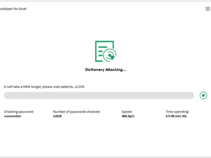
Task: Click the gray recovery progress bar
Action: 99,95
